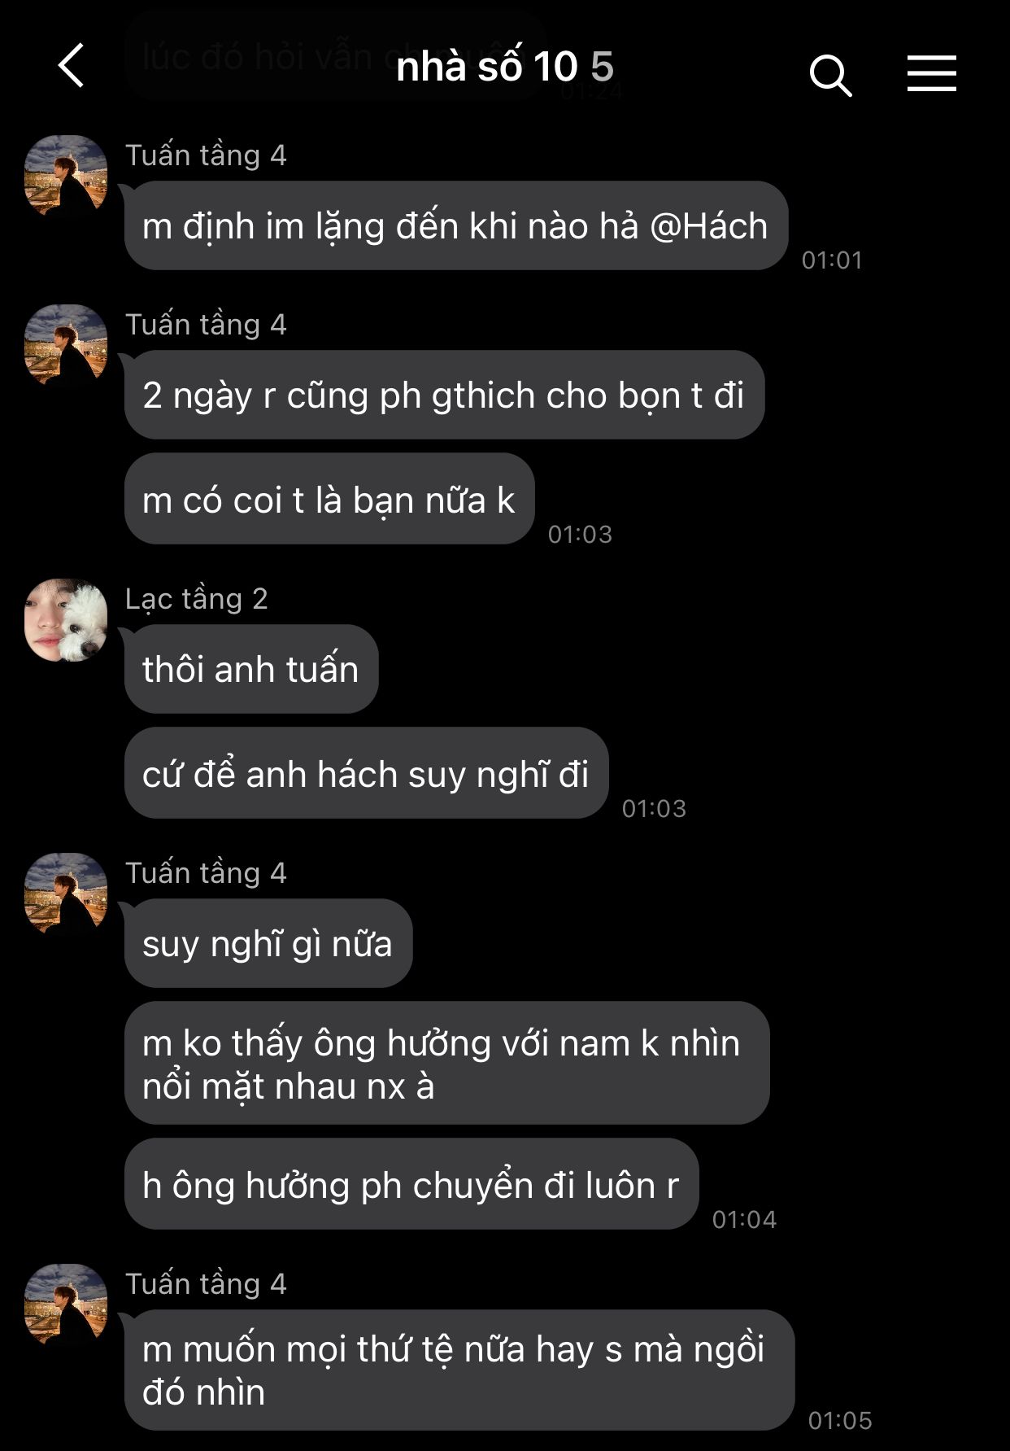Open the group title 'nhà số 10'
The height and width of the screenshot is (1451, 1010).
[486, 66]
